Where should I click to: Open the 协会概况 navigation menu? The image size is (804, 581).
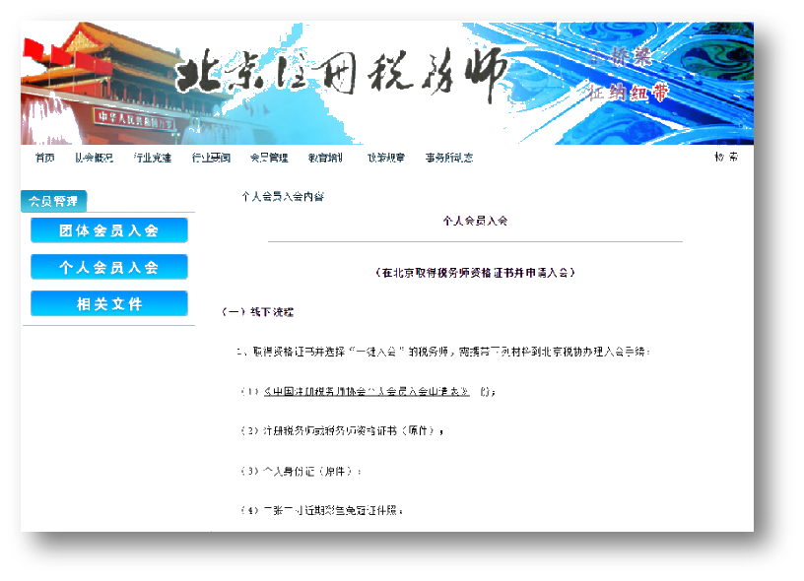pyautogui.click(x=93, y=156)
